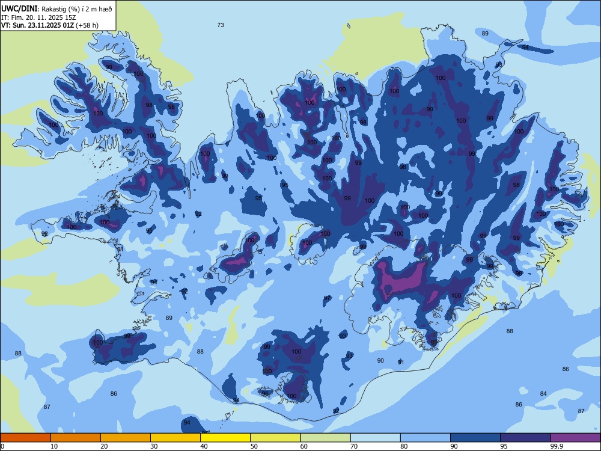
Task: Click the bright yellow 40–50 legend swatch
Action: pos(225,438)
